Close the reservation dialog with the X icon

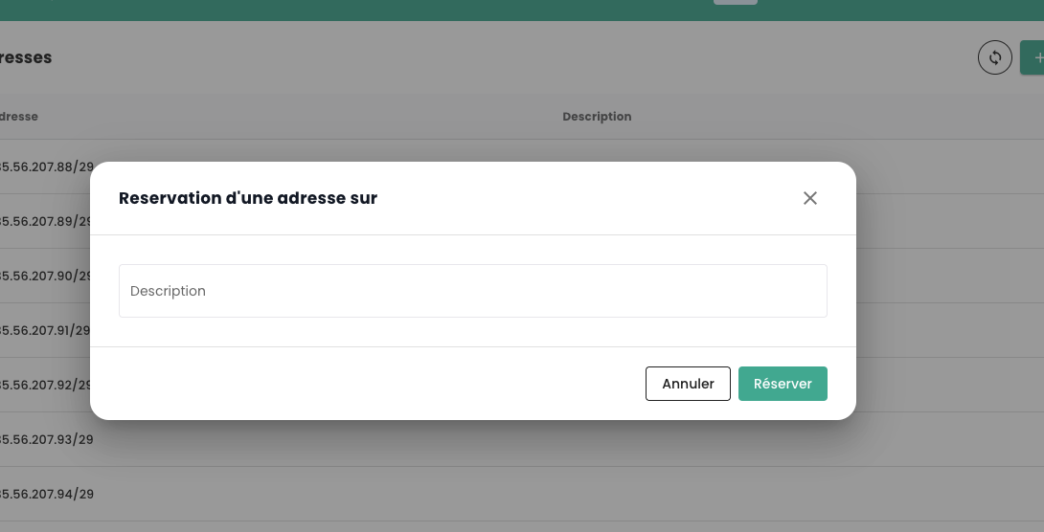(x=809, y=198)
